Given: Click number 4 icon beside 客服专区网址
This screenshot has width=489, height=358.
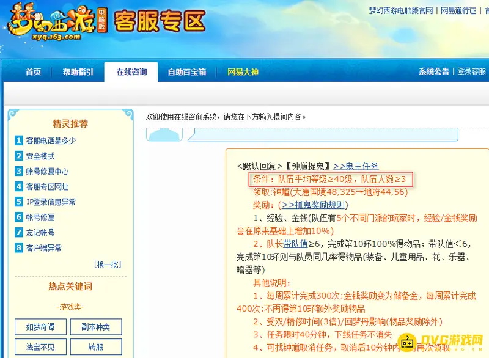Looking at the screenshot, I should pyautogui.click(x=19, y=186).
